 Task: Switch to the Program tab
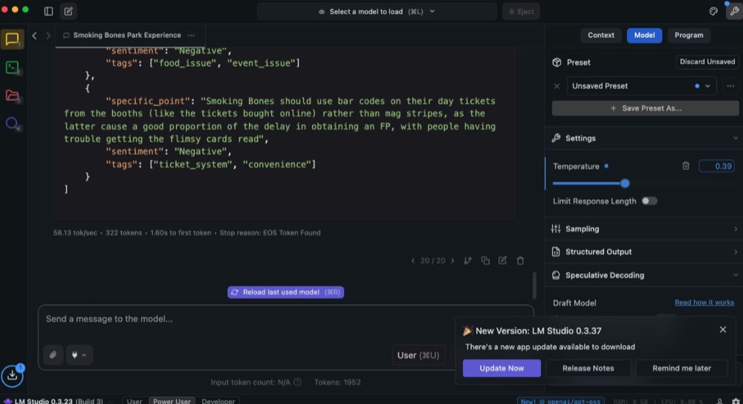(x=689, y=35)
